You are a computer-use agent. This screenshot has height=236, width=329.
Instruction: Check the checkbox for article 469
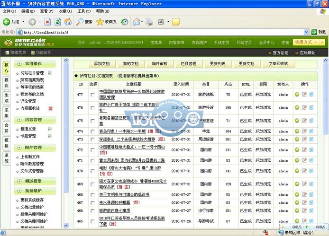[x=92, y=184]
